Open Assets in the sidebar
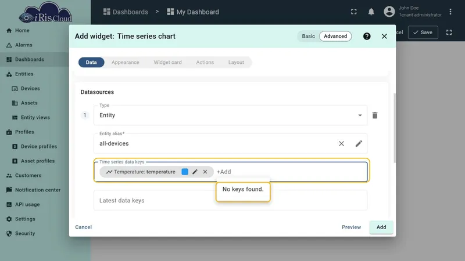465x261 pixels. pyautogui.click(x=29, y=103)
